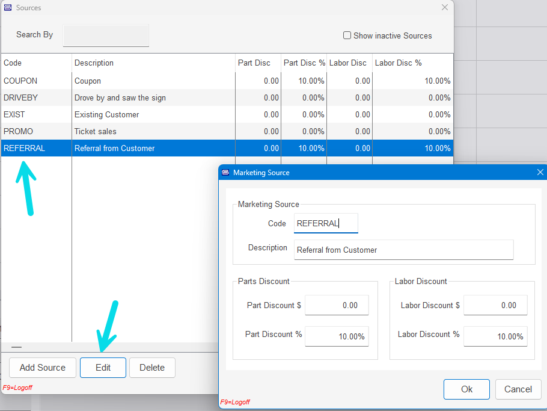Click the Part Discount % field
The height and width of the screenshot is (411, 547).
point(337,336)
